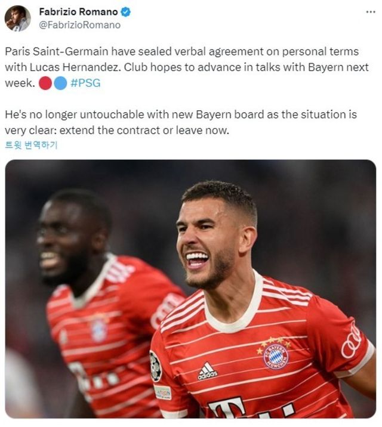
Task: Click the Adidas logo on the jersey
Action: [x=207, y=372]
